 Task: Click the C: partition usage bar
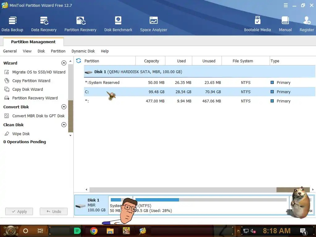(x=211, y=200)
